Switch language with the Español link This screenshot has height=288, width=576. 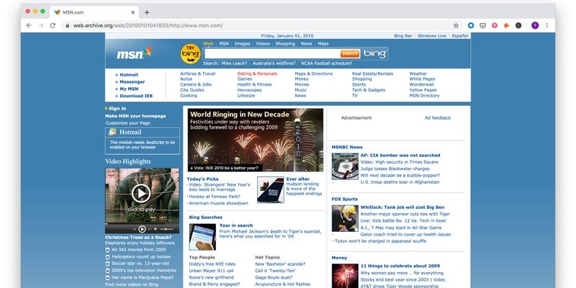(x=460, y=35)
